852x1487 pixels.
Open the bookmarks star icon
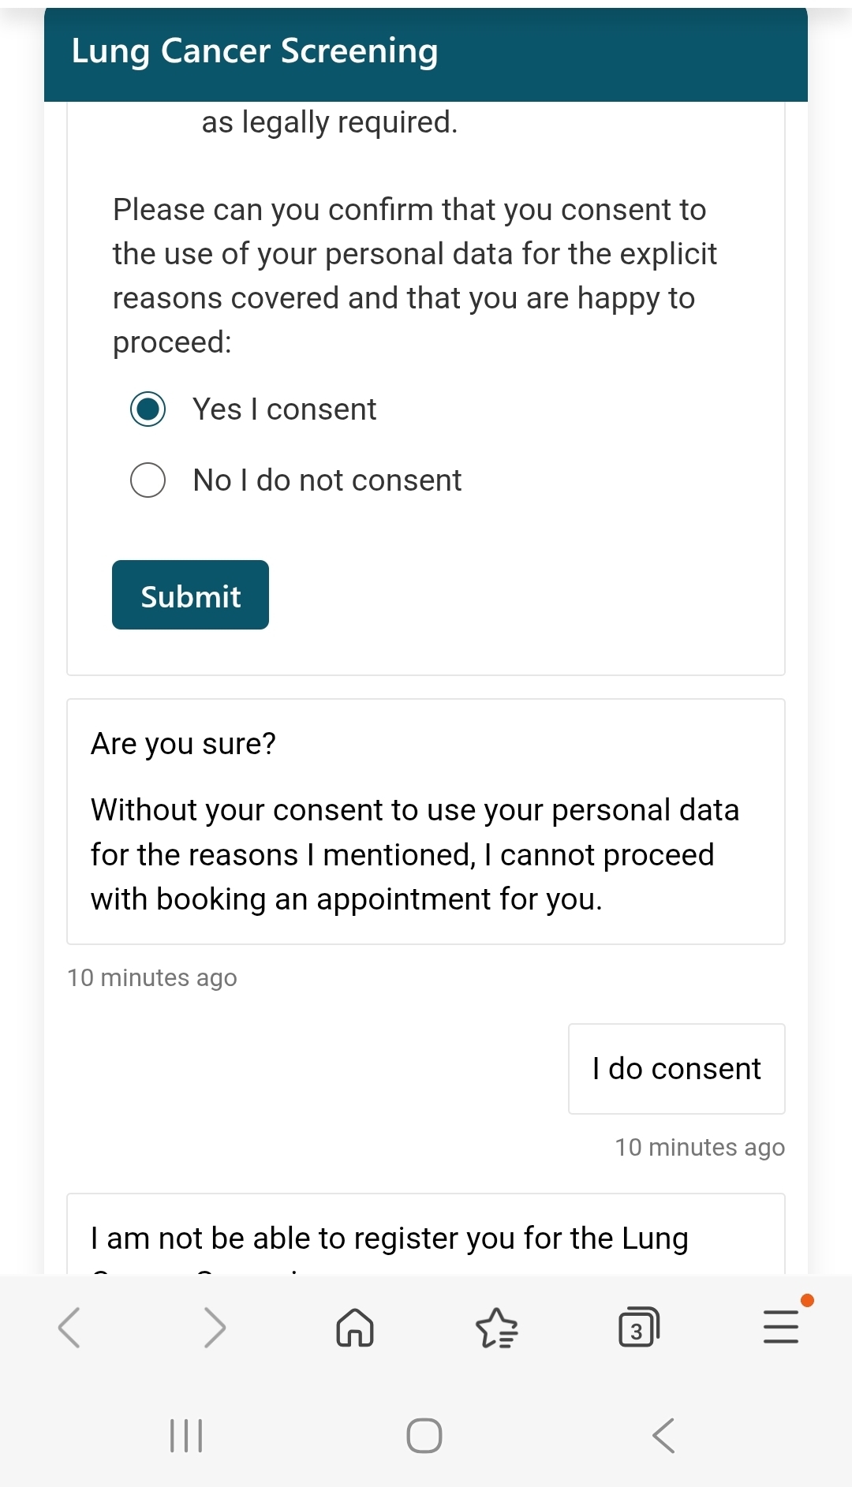tap(497, 1328)
